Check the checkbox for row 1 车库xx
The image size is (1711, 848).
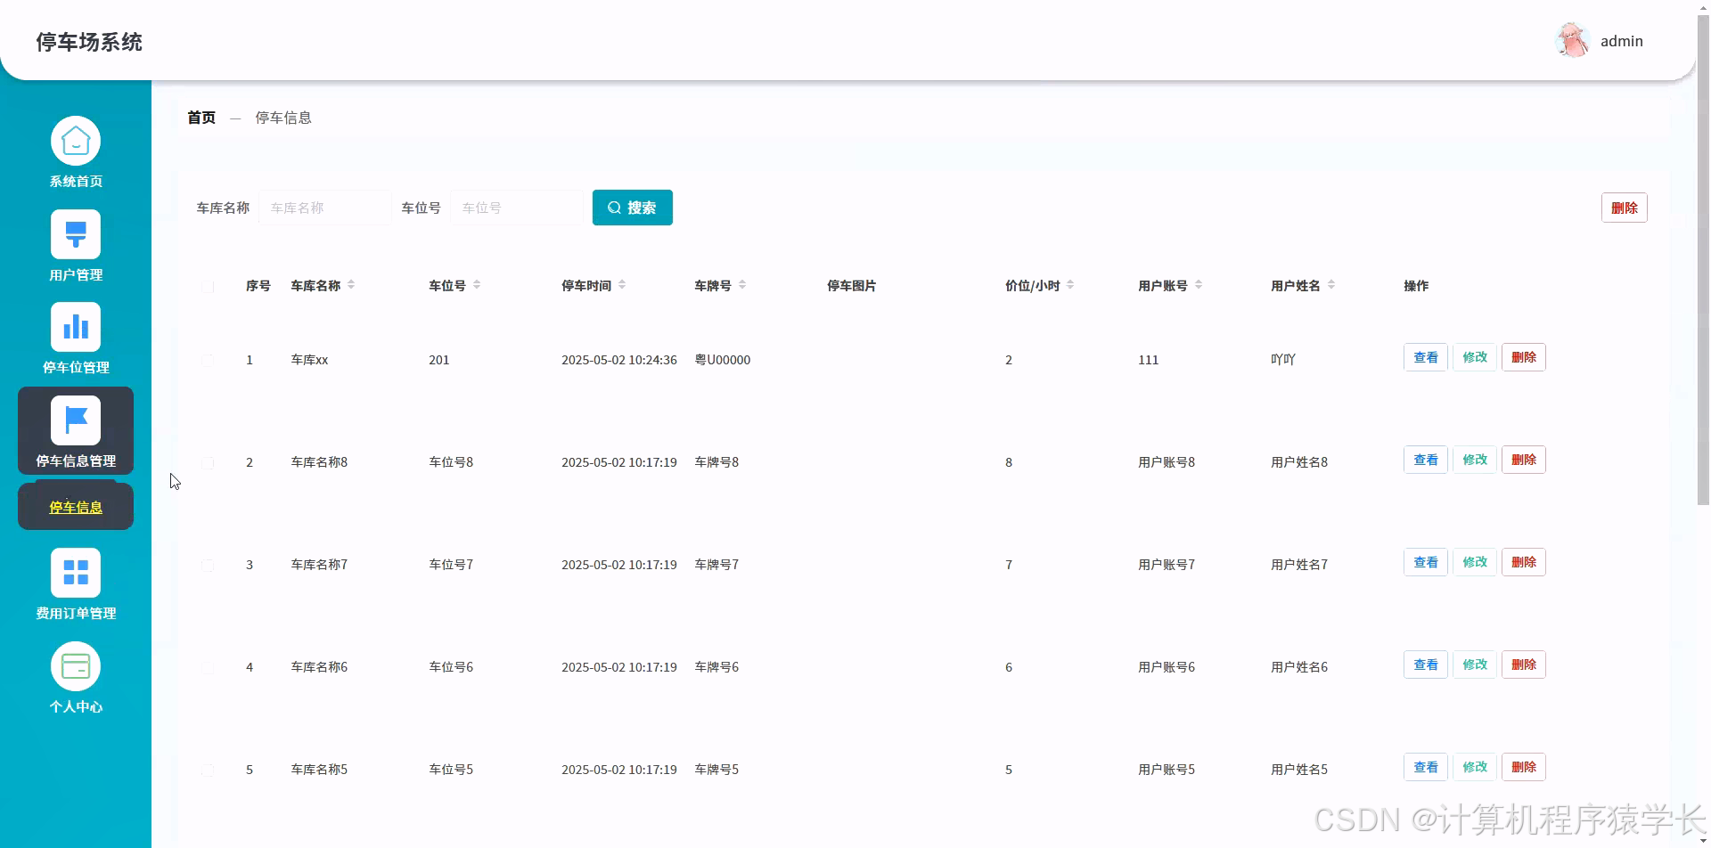pyautogui.click(x=208, y=360)
